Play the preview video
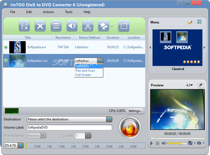The width and height of the screenshot is (210, 155). point(151,143)
